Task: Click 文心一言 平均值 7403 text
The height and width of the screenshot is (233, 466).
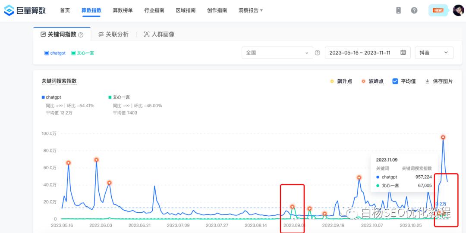Action: pos(125,113)
